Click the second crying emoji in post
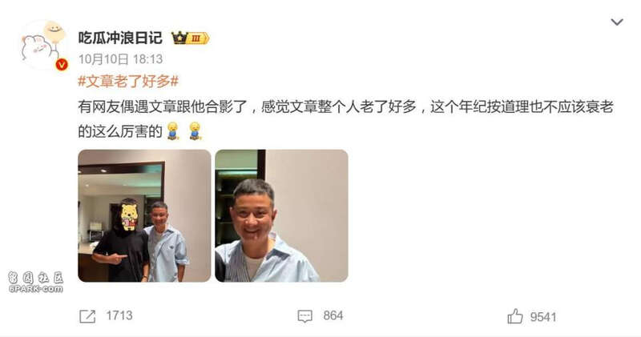Viewport: 641px width, 337px height. [x=195, y=131]
